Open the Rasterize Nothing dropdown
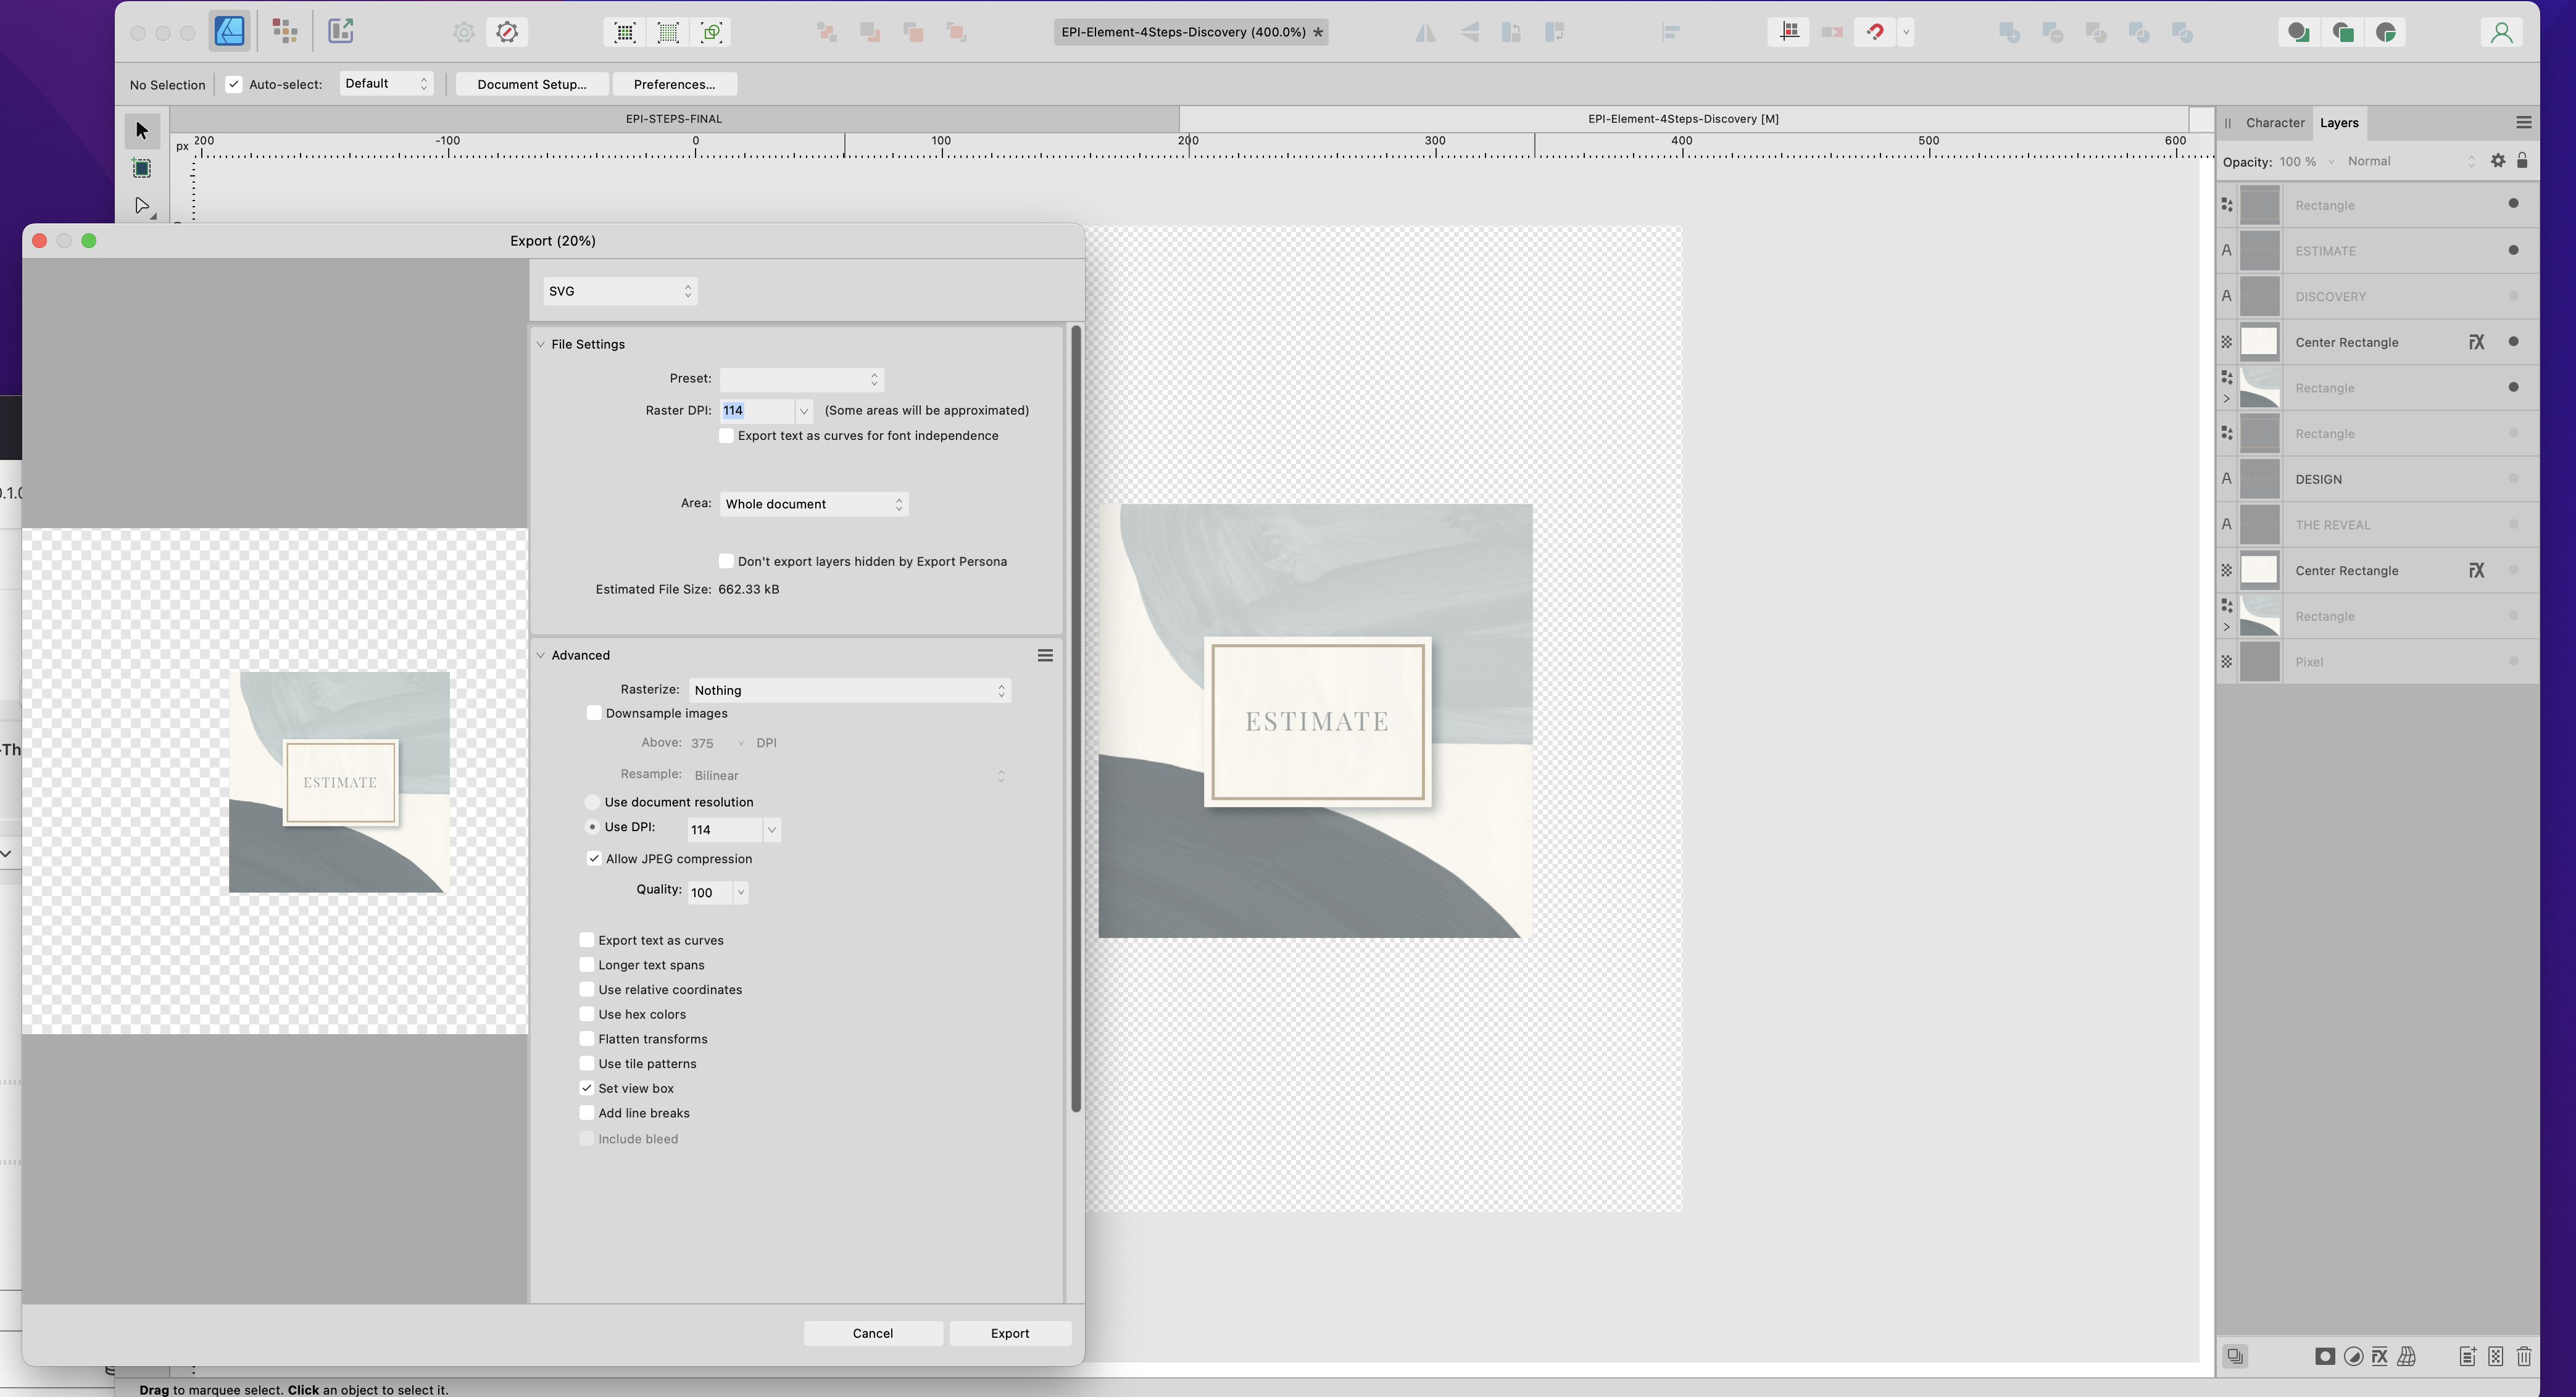Screen dimensions: 2576x1397 [x=849, y=691]
